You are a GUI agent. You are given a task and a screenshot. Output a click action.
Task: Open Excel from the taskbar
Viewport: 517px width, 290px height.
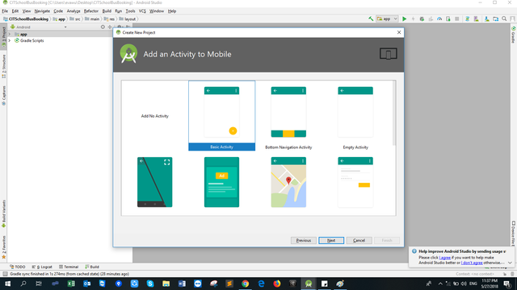[71, 284]
